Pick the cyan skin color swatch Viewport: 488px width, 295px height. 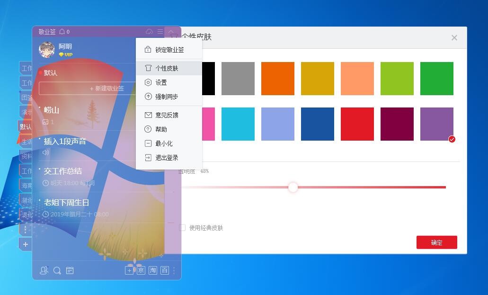[238, 124]
